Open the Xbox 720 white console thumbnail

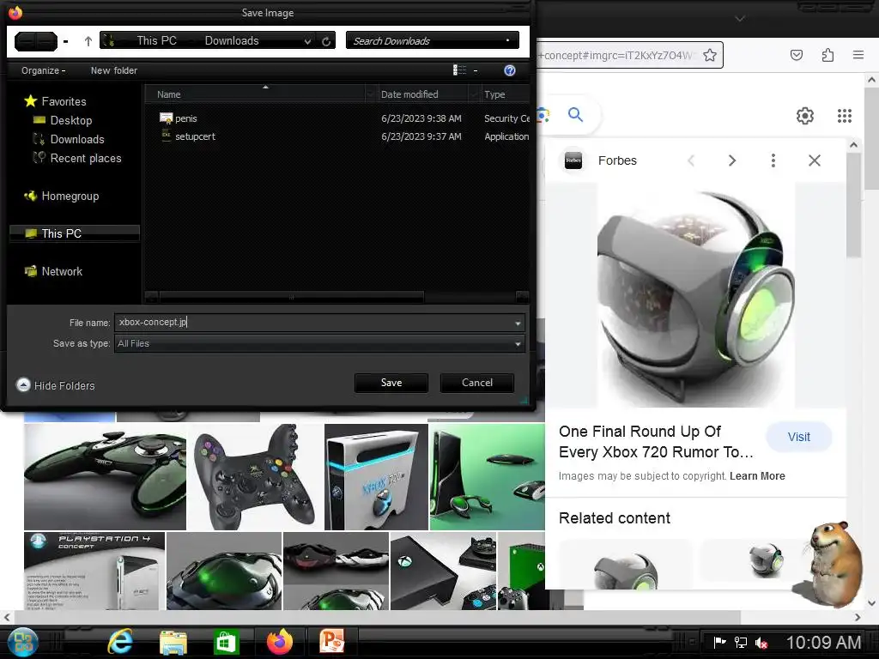[376, 477]
